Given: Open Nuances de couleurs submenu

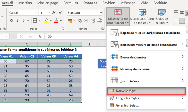Looking at the screenshot, I should 146,69.
